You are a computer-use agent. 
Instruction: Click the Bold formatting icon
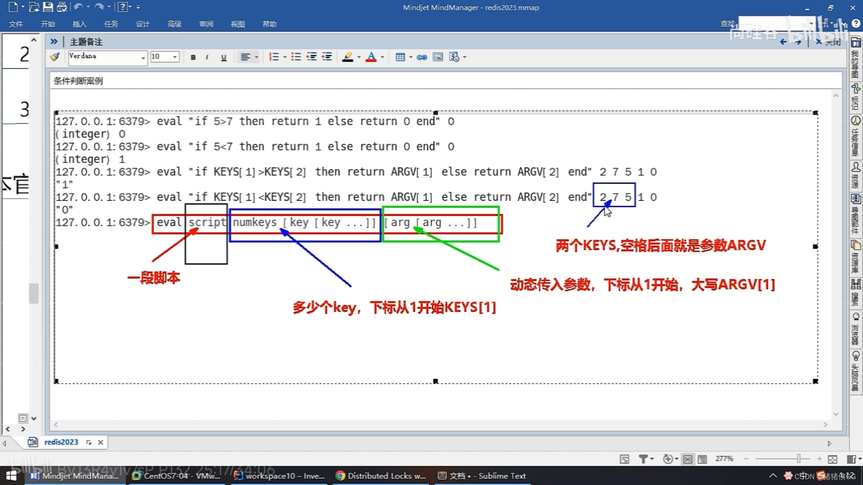click(193, 57)
